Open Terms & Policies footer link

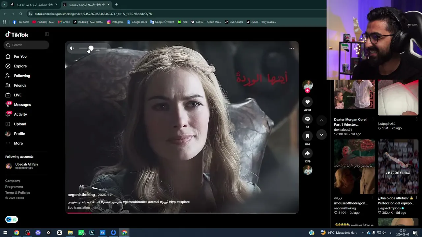tap(17, 193)
